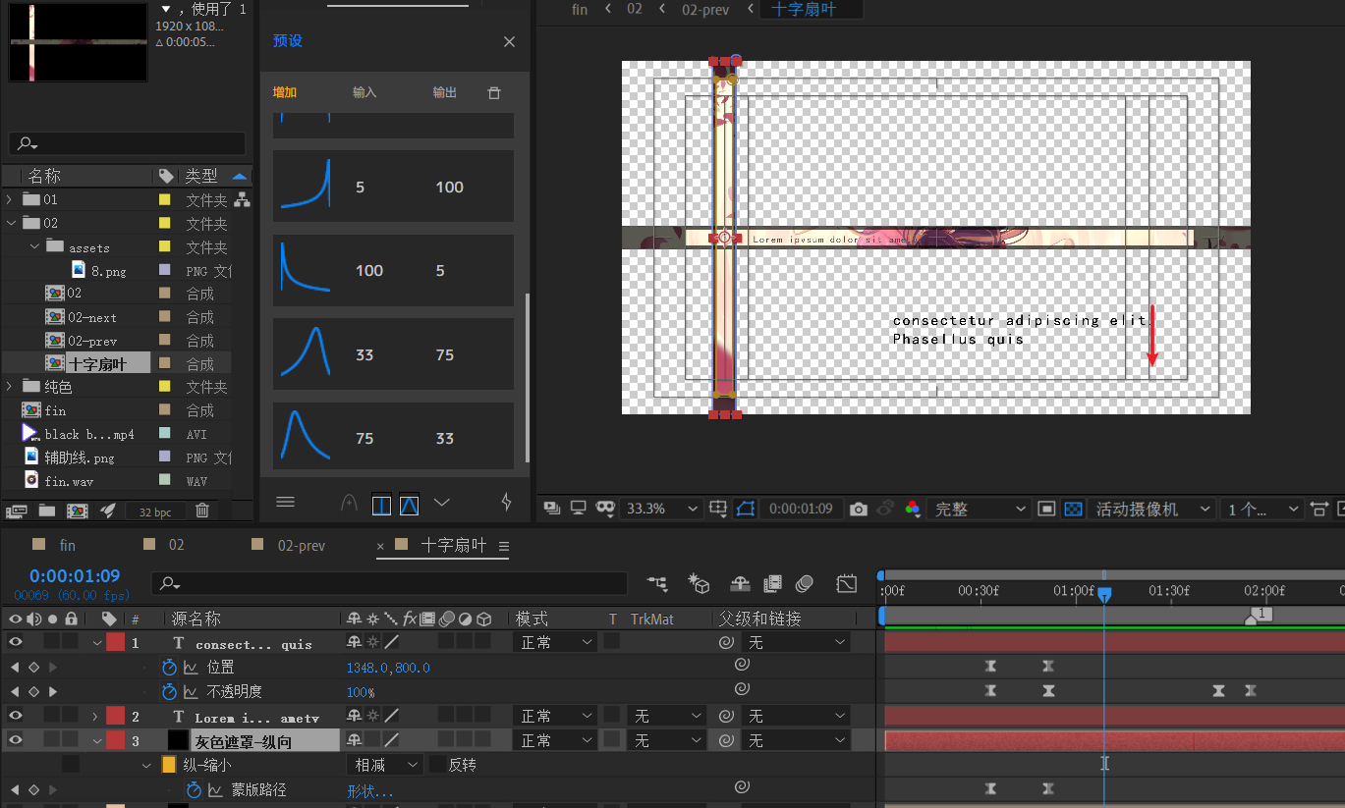The height and width of the screenshot is (808, 1345).
Task: Select the 输出 tab in presets panel
Action: (444, 92)
